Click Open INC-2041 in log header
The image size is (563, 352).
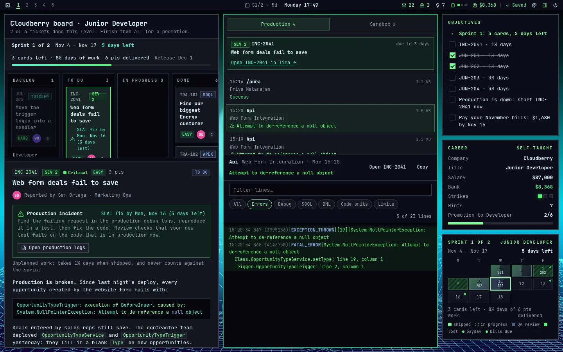click(387, 167)
